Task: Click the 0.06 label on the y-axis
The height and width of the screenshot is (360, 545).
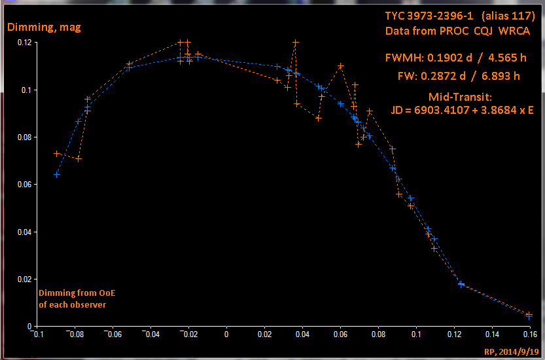Action: coord(24,185)
